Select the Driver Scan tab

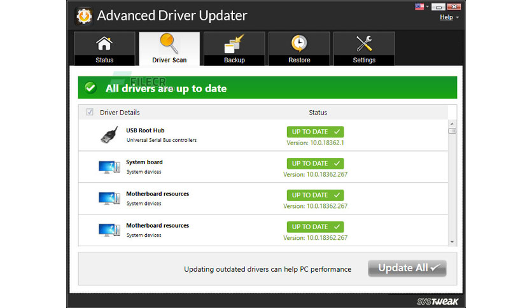pyautogui.click(x=169, y=48)
